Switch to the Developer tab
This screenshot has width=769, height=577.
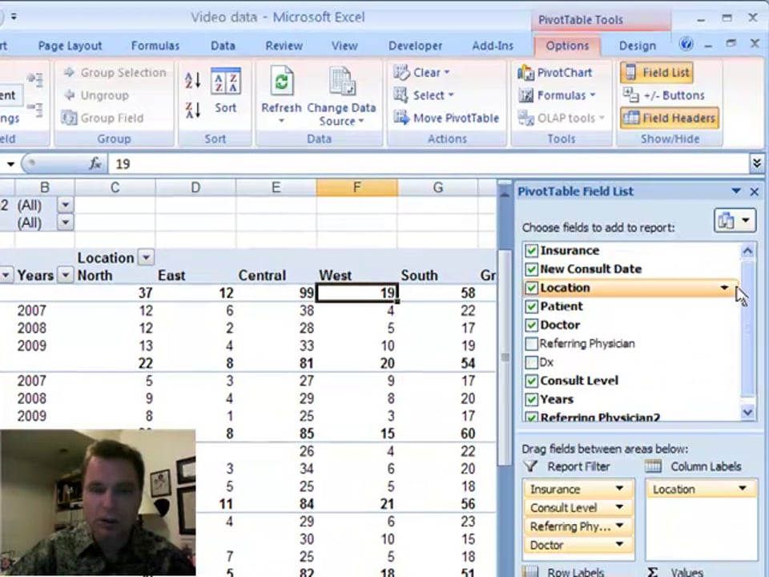(x=415, y=46)
